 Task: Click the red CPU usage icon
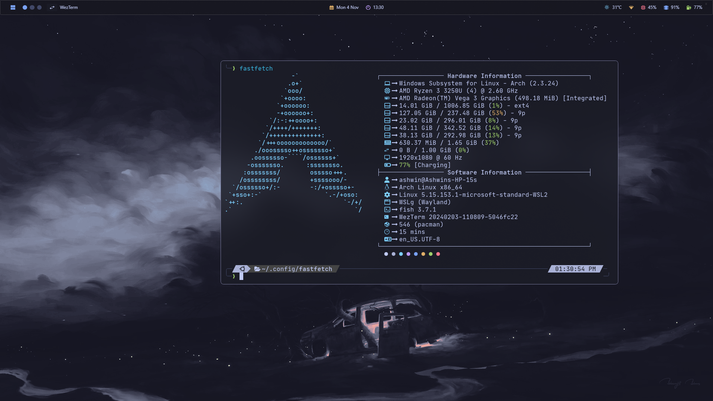click(x=643, y=7)
